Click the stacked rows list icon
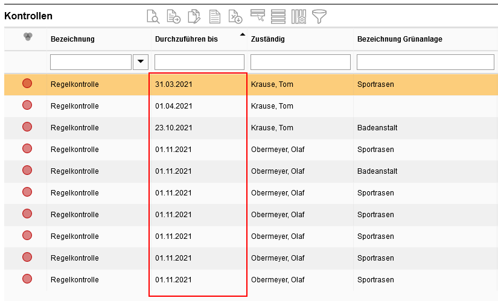This screenshot has height=301, width=498. (278, 17)
